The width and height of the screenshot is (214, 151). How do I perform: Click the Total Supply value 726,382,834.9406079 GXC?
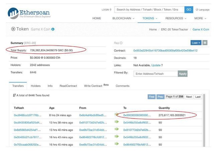click(x=51, y=50)
